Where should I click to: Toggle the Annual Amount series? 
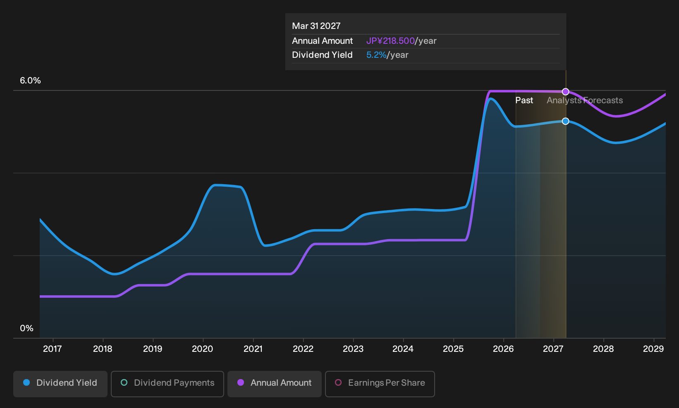tap(275, 384)
